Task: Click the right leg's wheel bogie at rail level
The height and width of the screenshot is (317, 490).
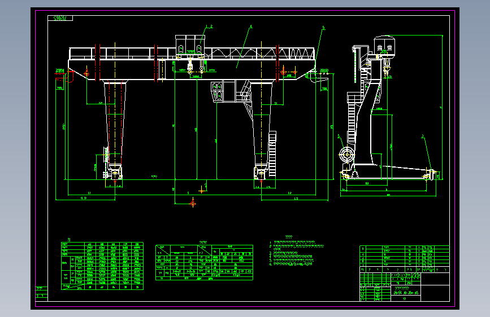Action: point(261,173)
